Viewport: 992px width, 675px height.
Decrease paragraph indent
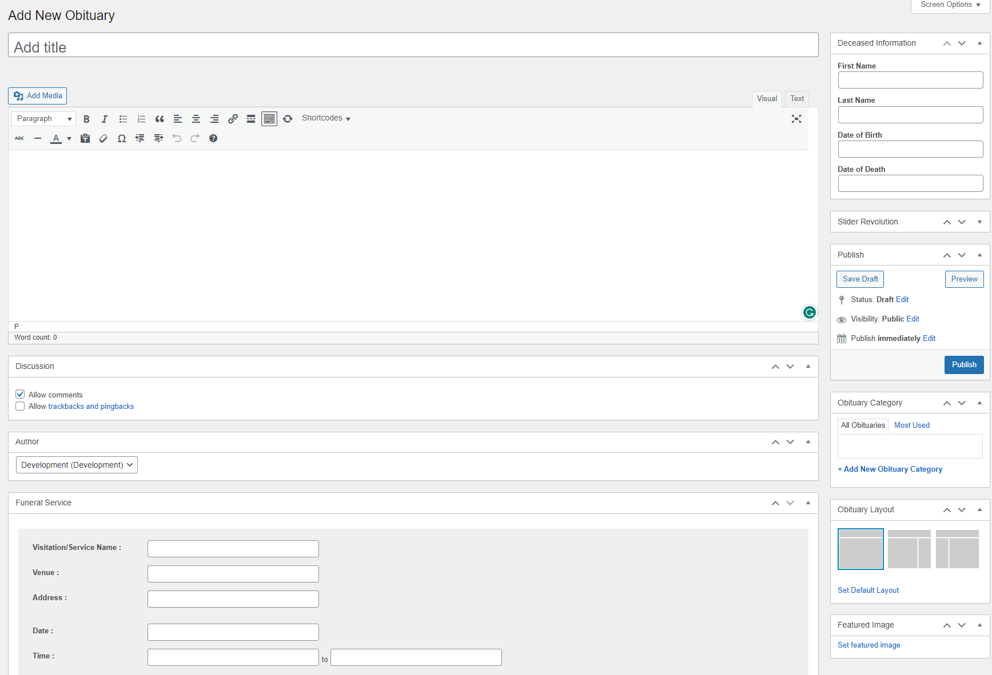tap(140, 138)
